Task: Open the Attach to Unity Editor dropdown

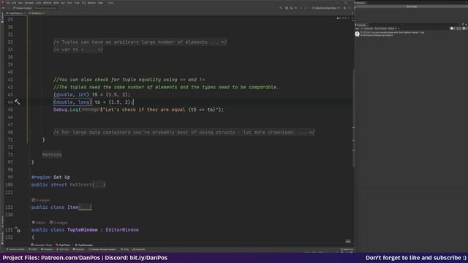Action: (x=325, y=8)
